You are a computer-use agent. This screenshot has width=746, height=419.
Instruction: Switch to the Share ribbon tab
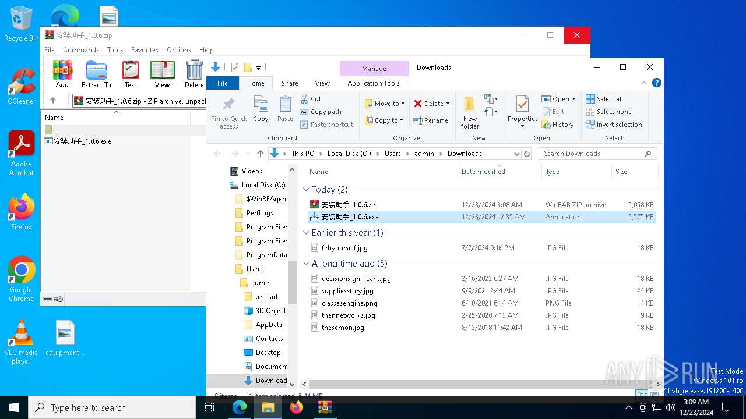pyautogui.click(x=290, y=83)
